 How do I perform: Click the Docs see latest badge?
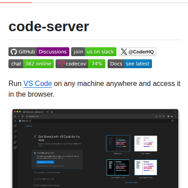[130, 64]
